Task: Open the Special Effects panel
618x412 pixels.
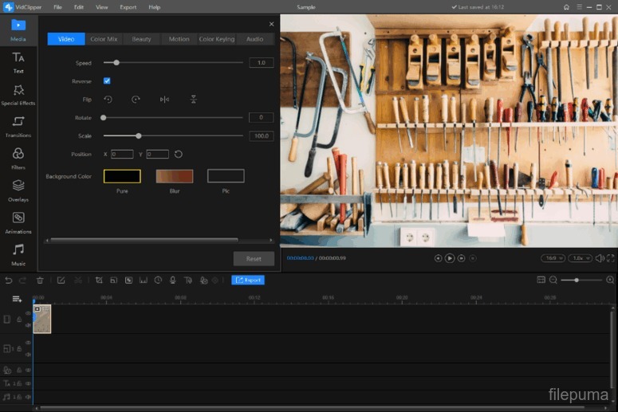Action: [18, 94]
